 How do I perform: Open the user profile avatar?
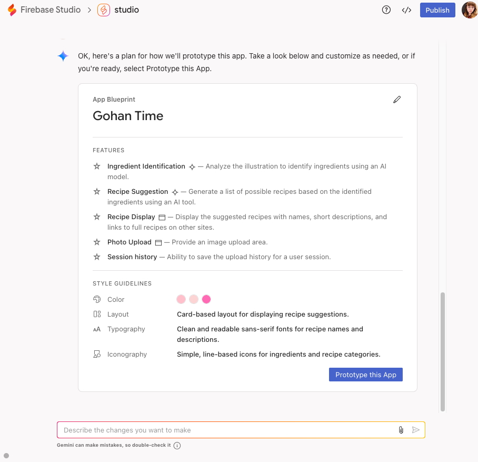coord(469,10)
